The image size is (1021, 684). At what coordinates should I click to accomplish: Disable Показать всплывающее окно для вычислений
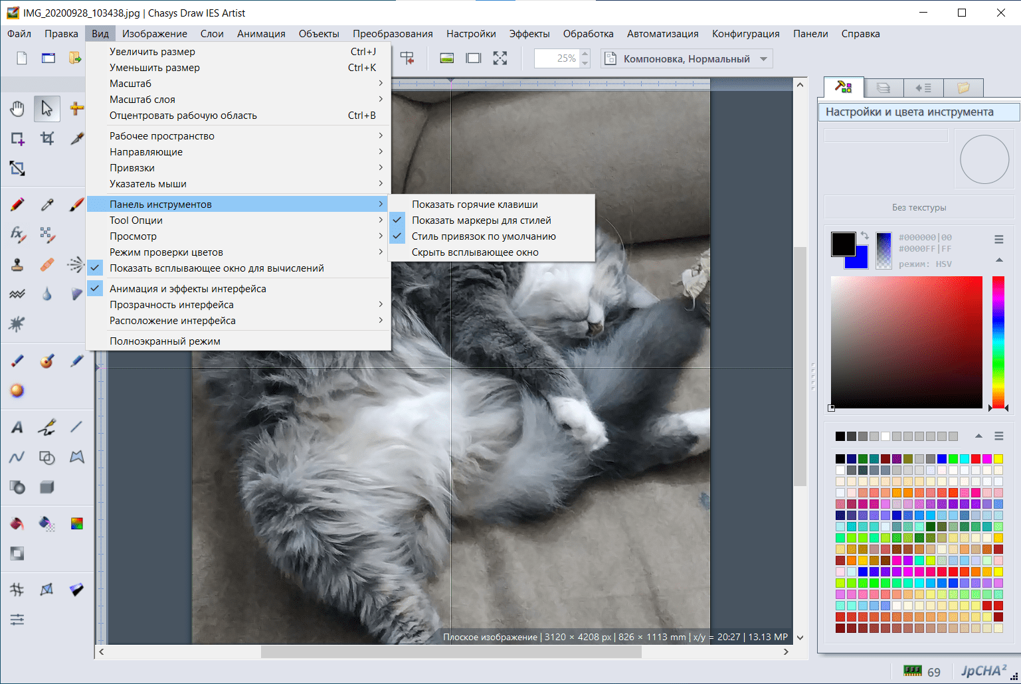238,268
